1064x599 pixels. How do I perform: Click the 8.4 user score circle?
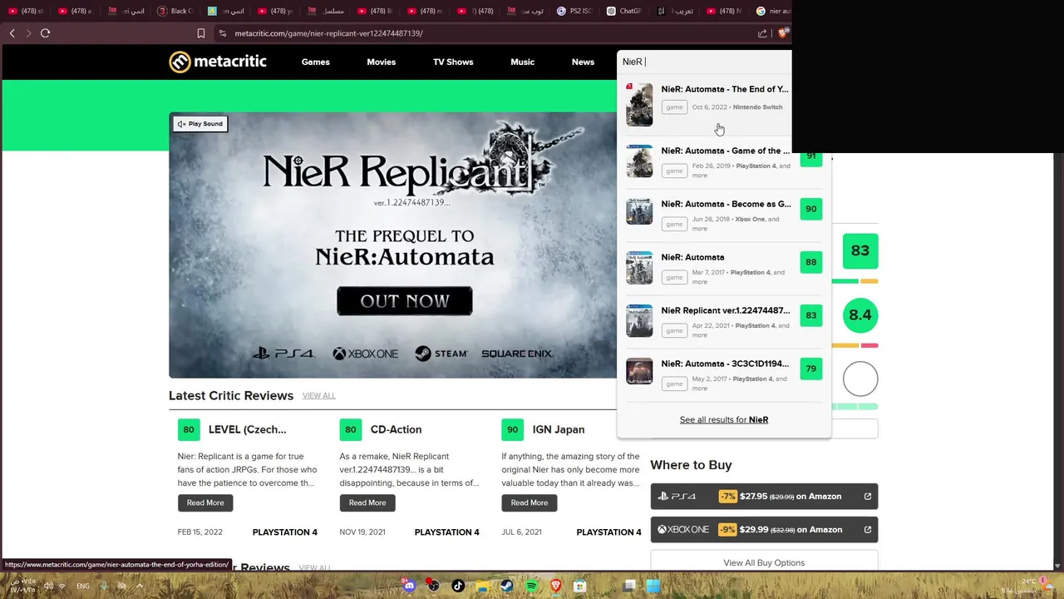point(860,315)
